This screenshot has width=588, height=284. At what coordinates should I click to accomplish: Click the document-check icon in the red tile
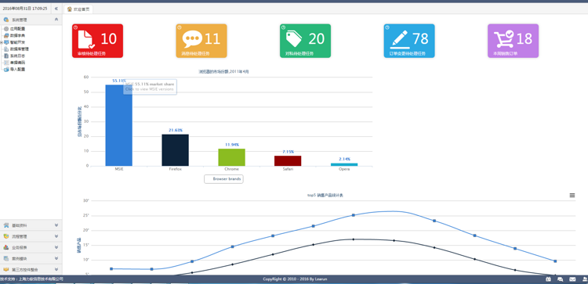pos(86,39)
